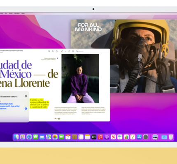177x164 pixels.
Task: Open Maps app in the Dock
Action: pyautogui.click(x=49, y=137)
